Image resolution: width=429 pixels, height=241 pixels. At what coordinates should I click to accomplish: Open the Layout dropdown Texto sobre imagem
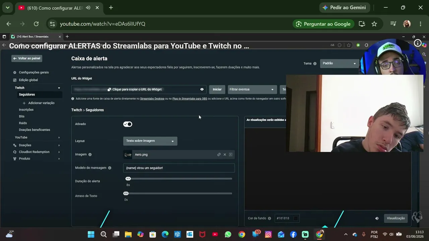click(x=150, y=141)
